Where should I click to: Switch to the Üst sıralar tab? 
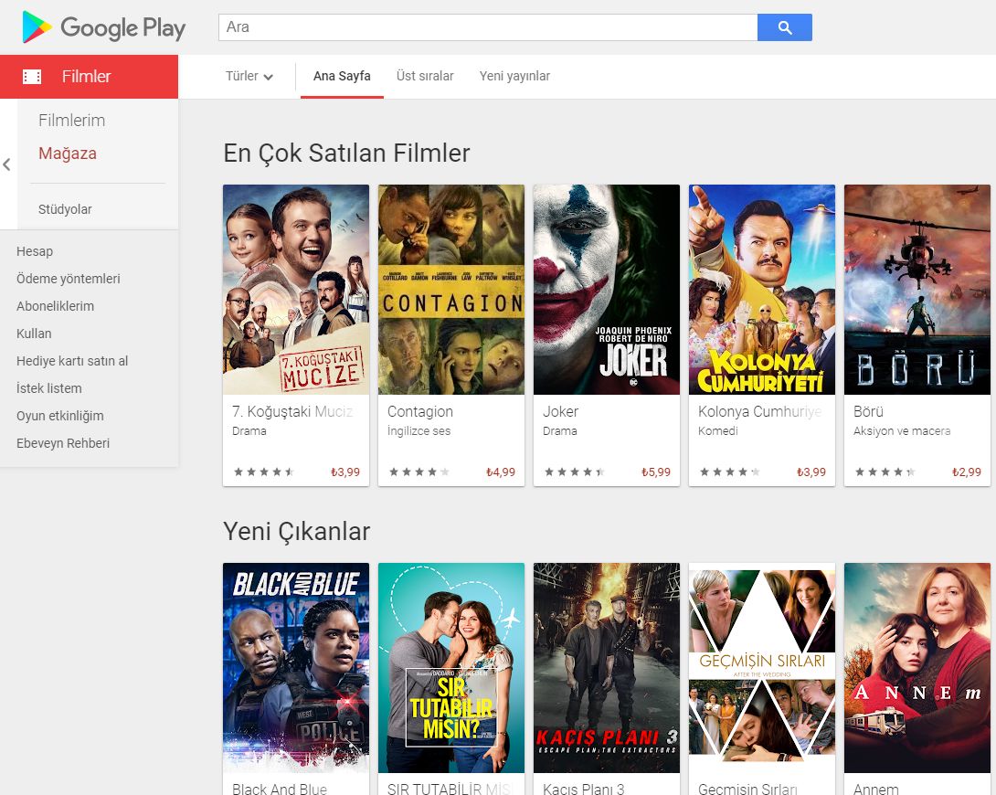pos(425,76)
